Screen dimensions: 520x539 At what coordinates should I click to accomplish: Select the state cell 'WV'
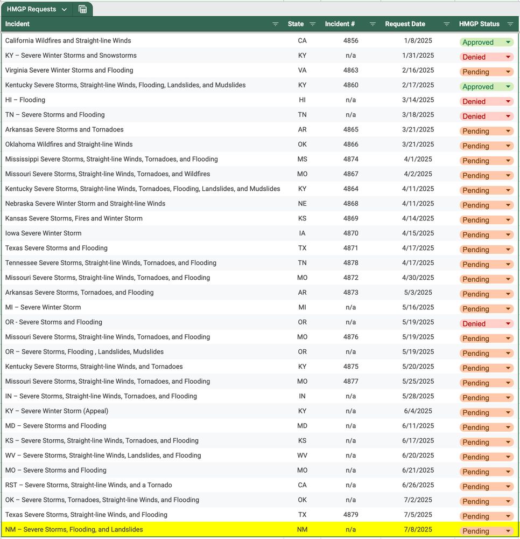(302, 455)
